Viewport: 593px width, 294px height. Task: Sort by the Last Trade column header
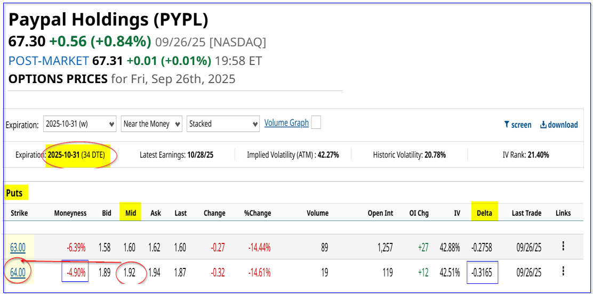click(526, 213)
